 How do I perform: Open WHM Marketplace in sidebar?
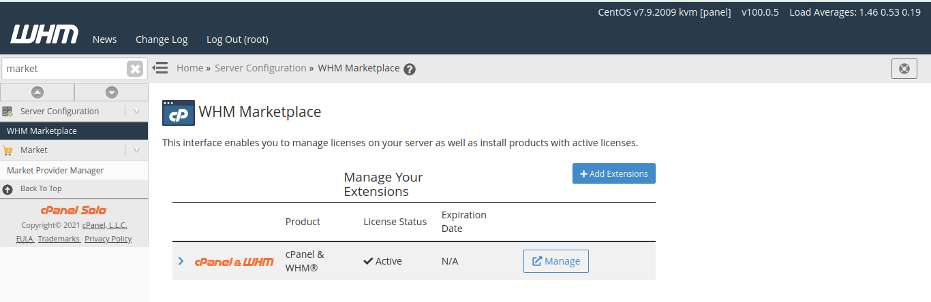[x=74, y=131]
